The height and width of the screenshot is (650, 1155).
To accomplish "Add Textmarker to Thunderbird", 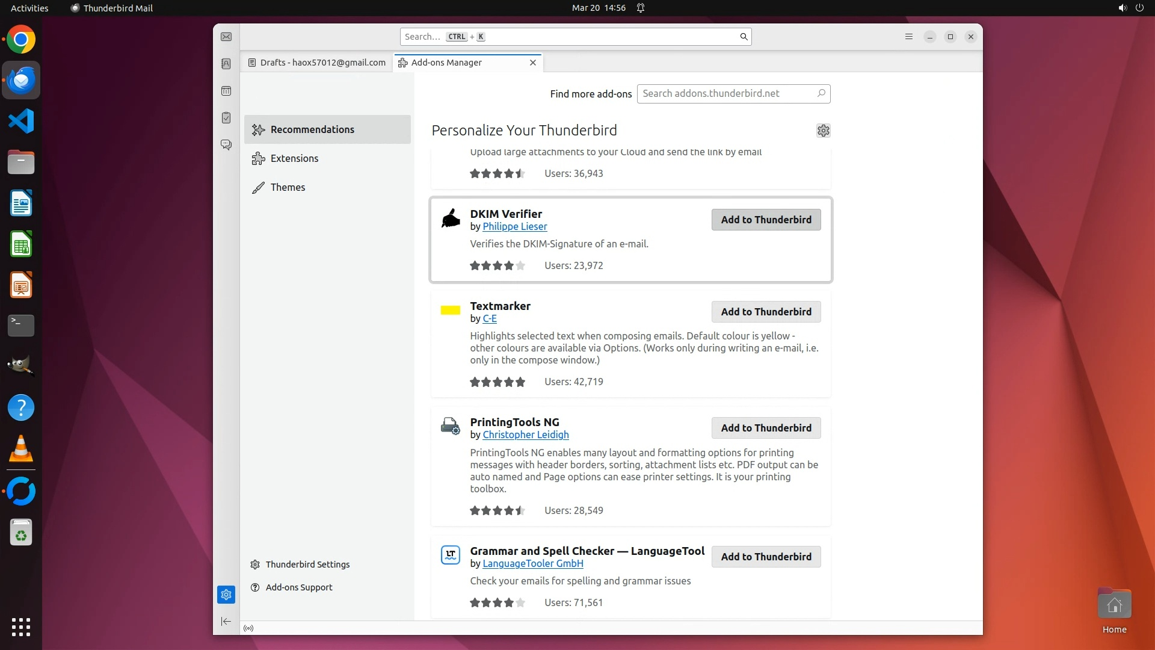I will (766, 312).
